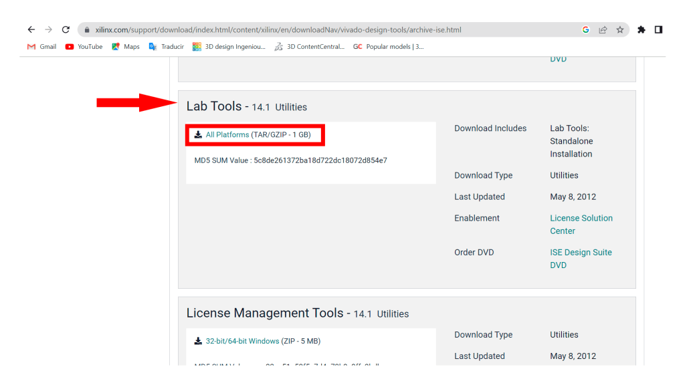The height and width of the screenshot is (385, 685).
Task: Click the browser back arrow
Action: 31,30
